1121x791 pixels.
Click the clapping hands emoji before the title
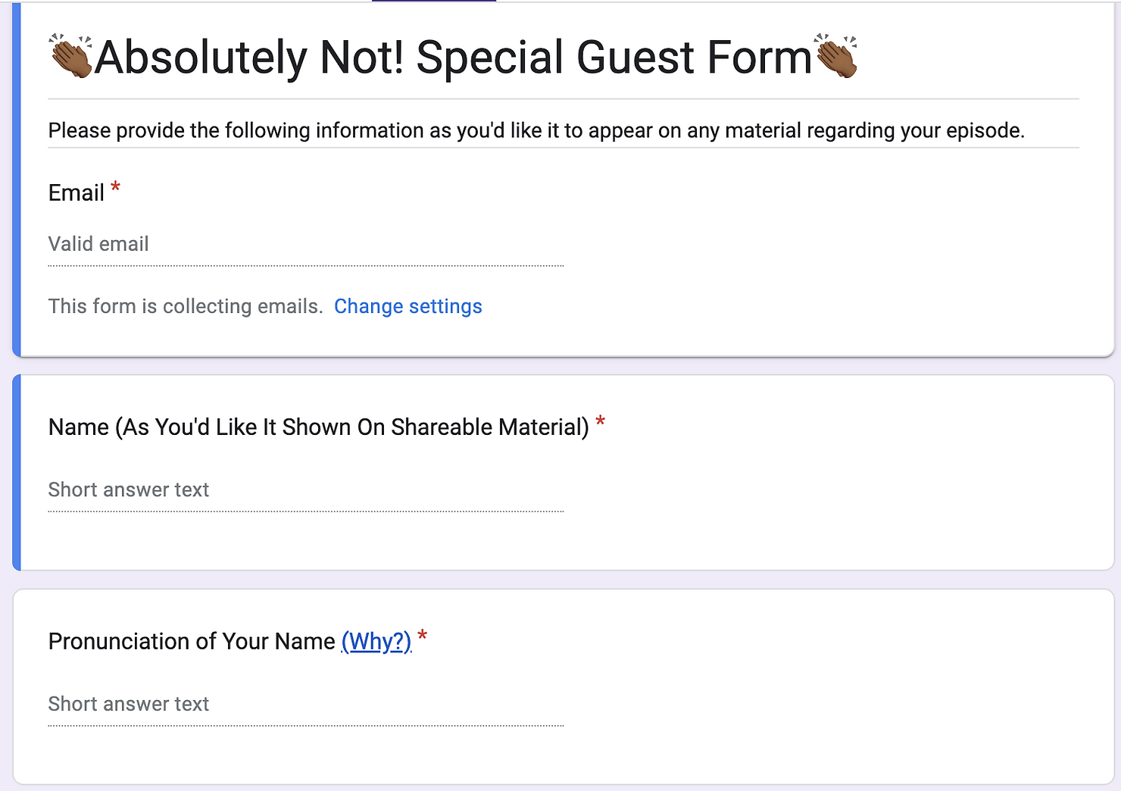[x=70, y=56]
